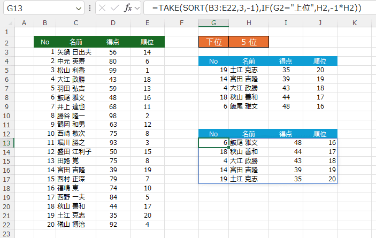This screenshot has width=376, height=238.
Task: Select the orange cell showing 5 位
Action: click(x=249, y=42)
